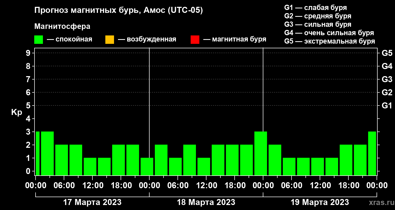Screen dimensions: 395x210
Task: Click the 'G3' label on the right axis
Action: coord(387,79)
